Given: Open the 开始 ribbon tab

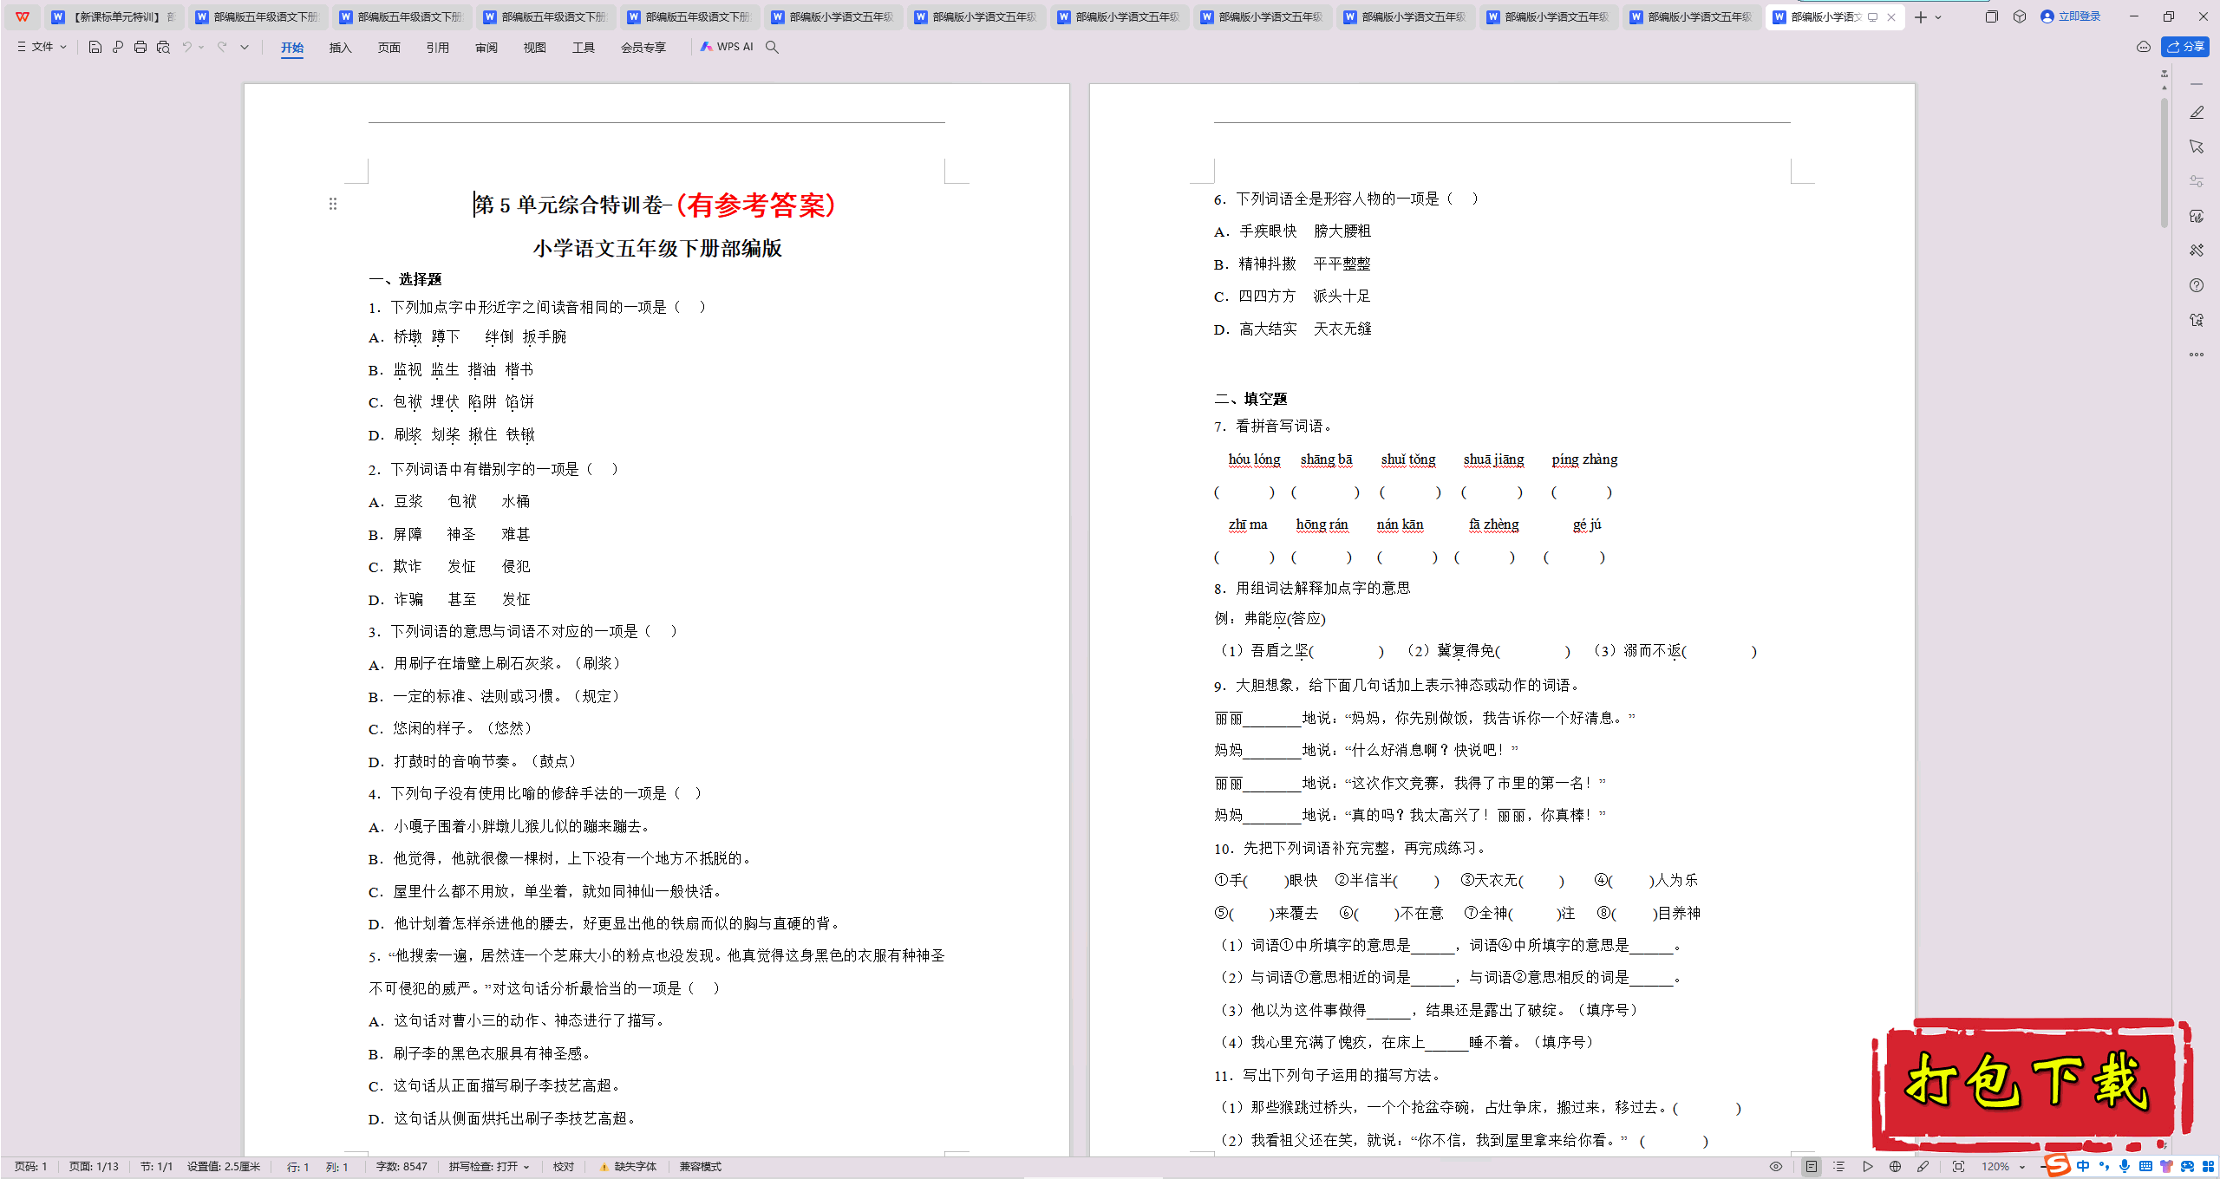Looking at the screenshot, I should tap(292, 48).
